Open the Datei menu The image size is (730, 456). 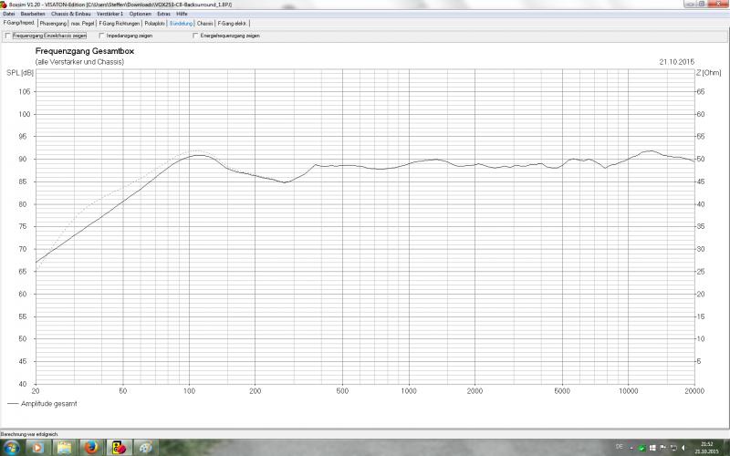click(9, 14)
